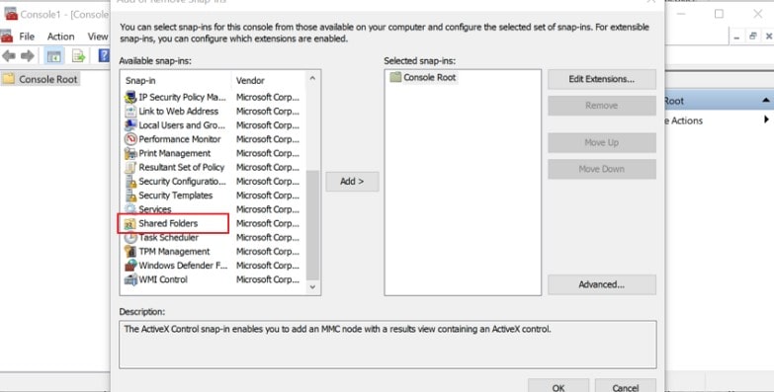Click the vendor cell for Services row
The height and width of the screenshot is (392, 774).
[x=268, y=209]
